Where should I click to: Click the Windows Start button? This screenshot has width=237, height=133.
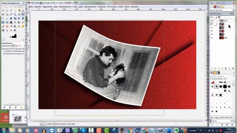click(x=4, y=130)
